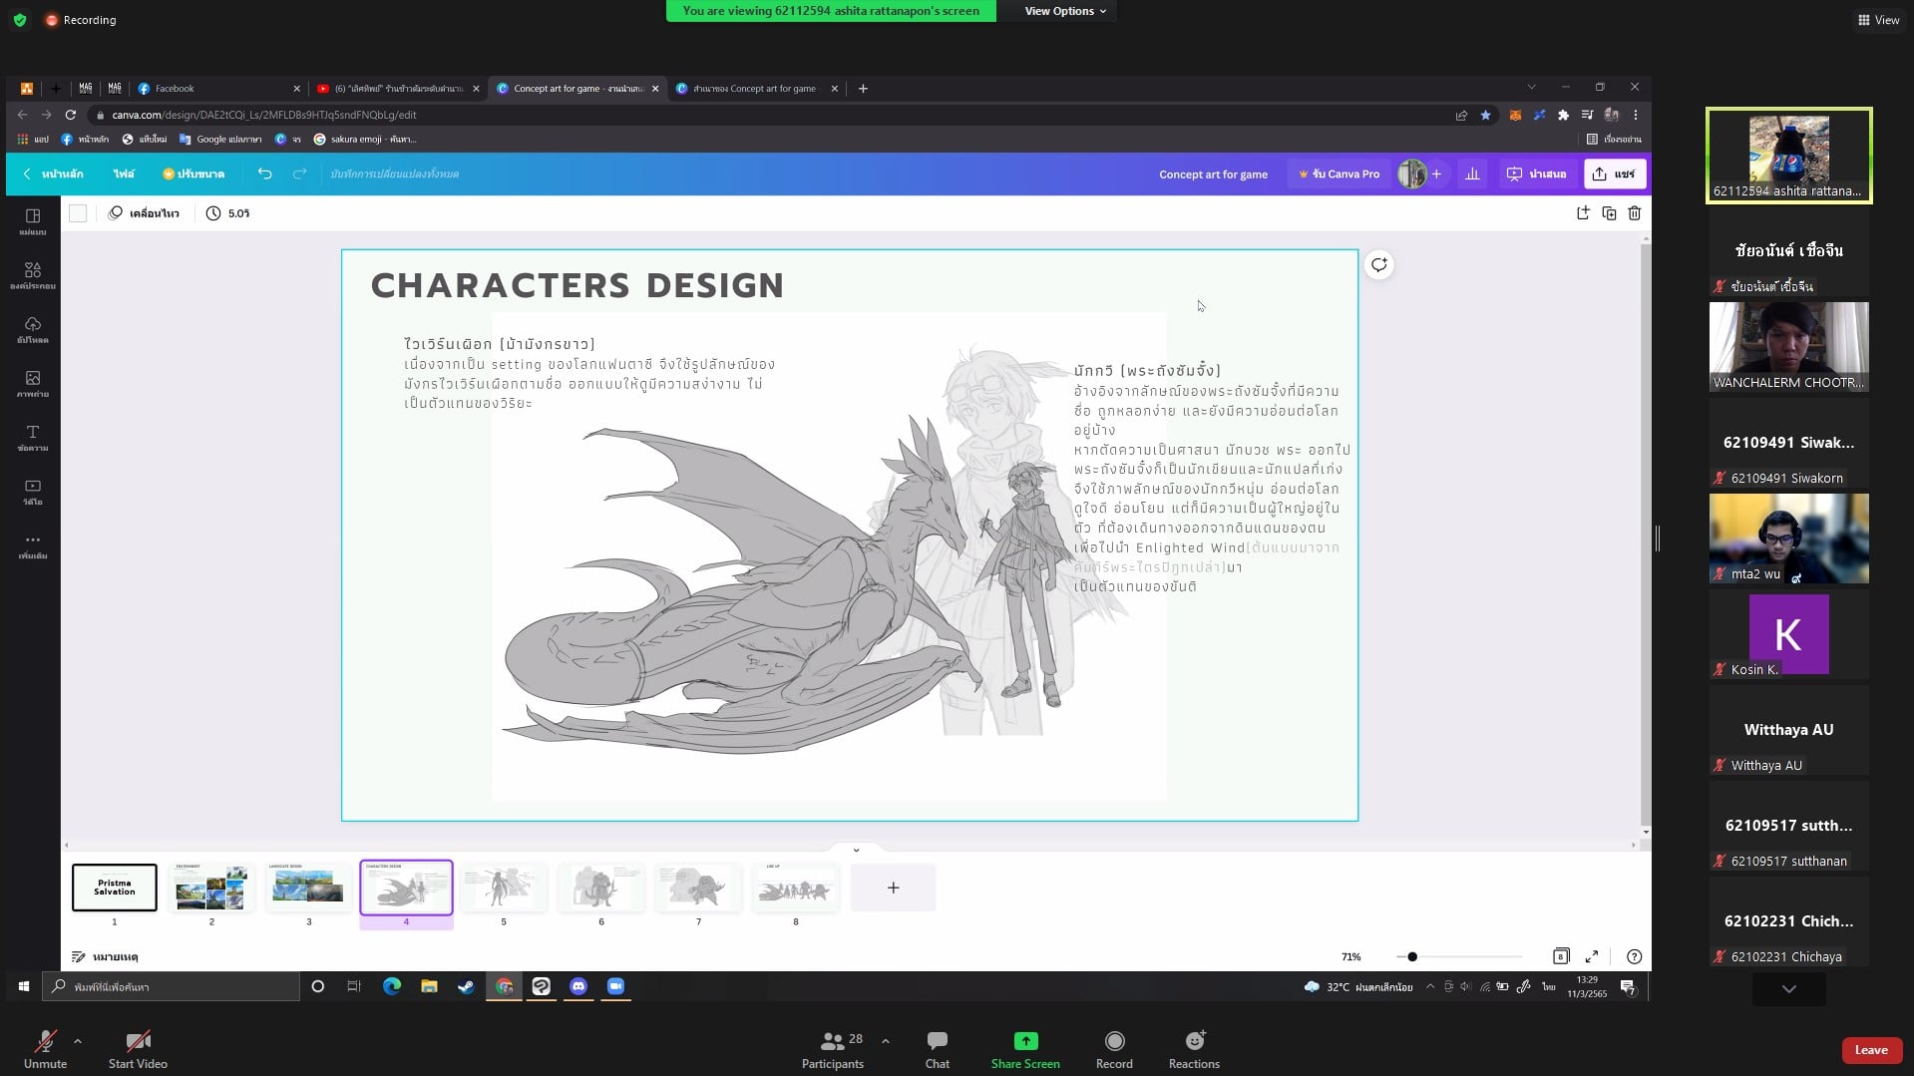
Task: Click the undo arrow in Canva toolbar
Action: [264, 174]
